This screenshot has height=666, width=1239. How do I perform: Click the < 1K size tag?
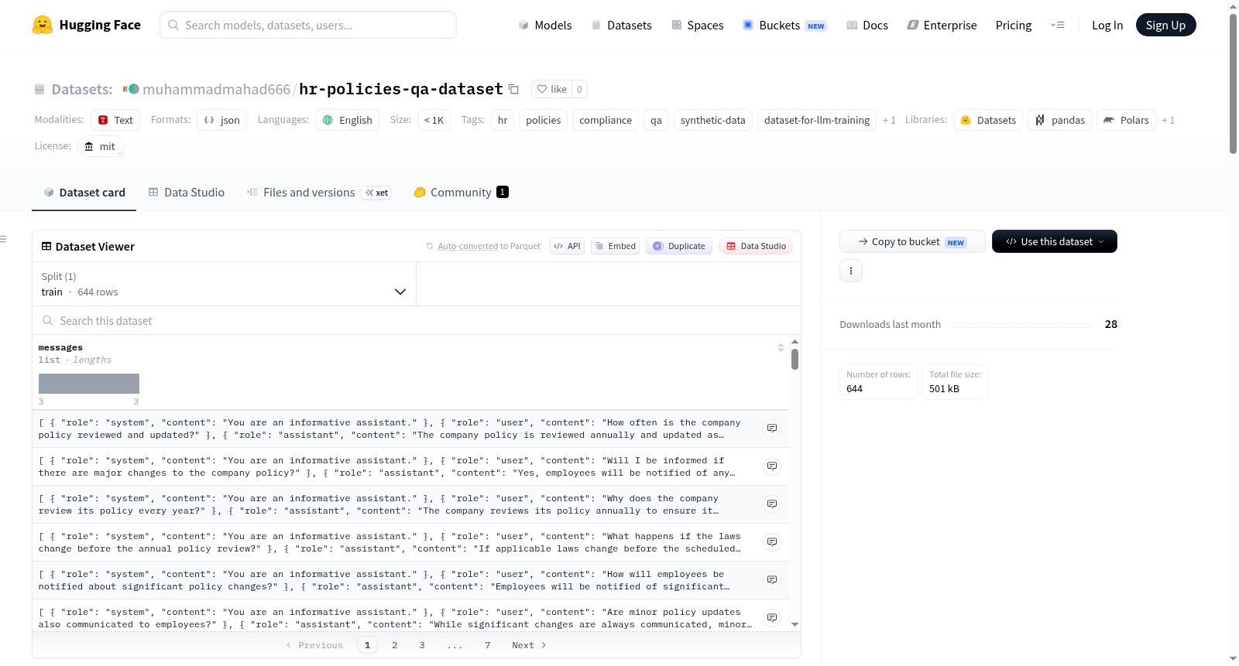point(434,120)
